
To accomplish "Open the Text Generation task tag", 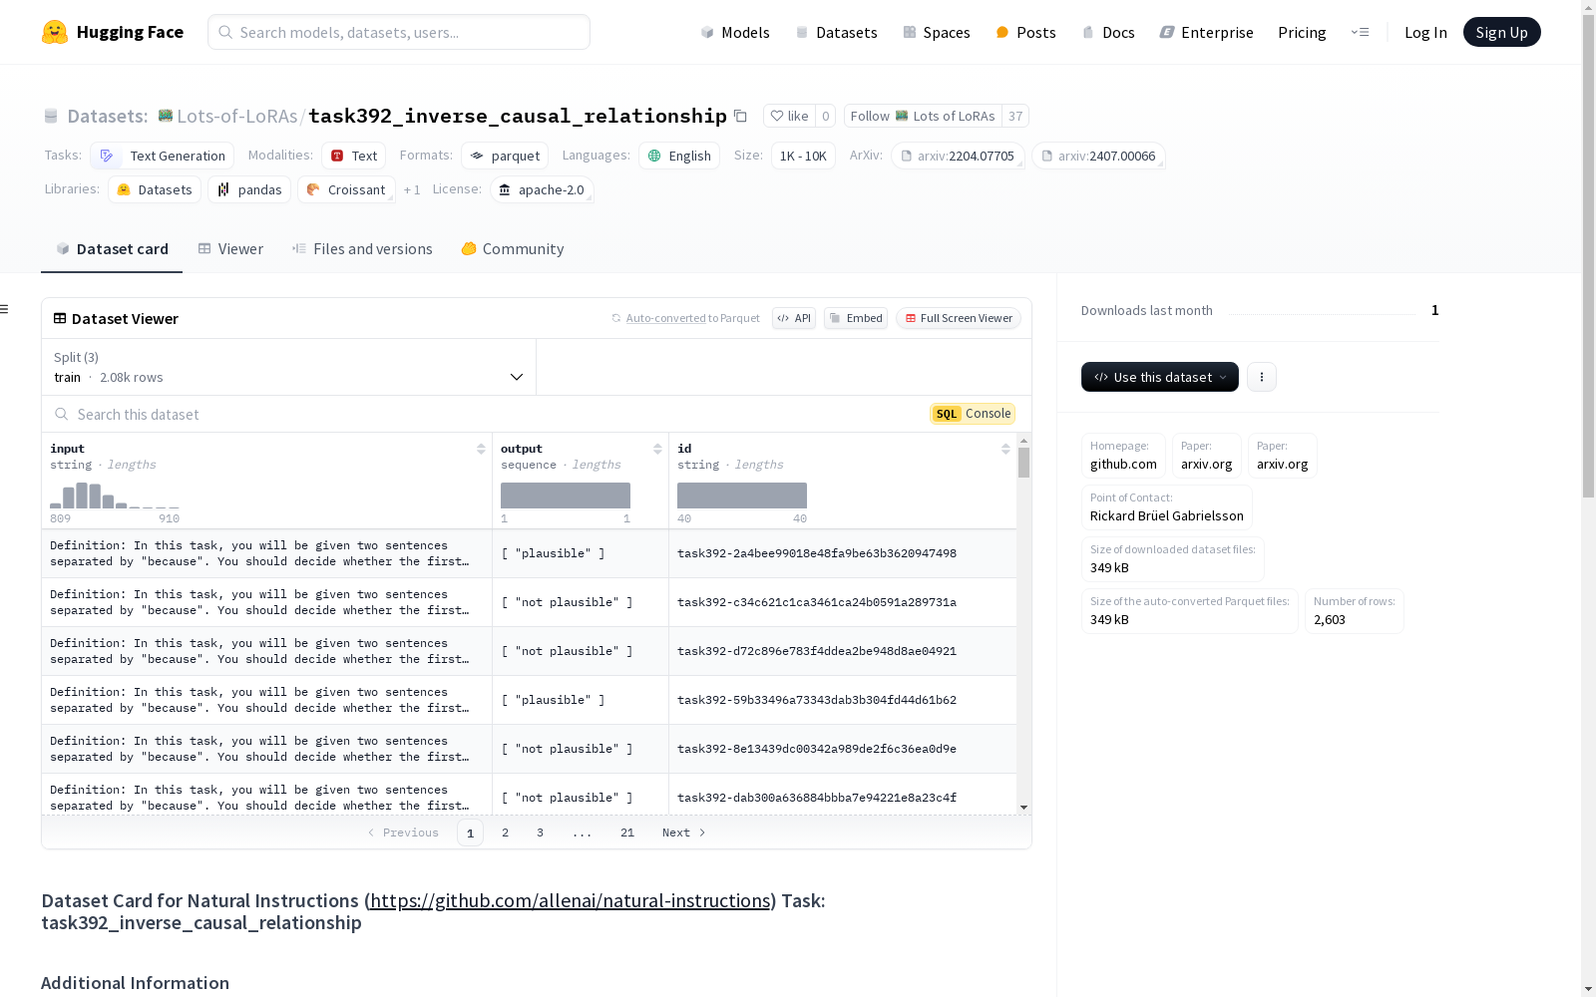I will click(x=163, y=156).
